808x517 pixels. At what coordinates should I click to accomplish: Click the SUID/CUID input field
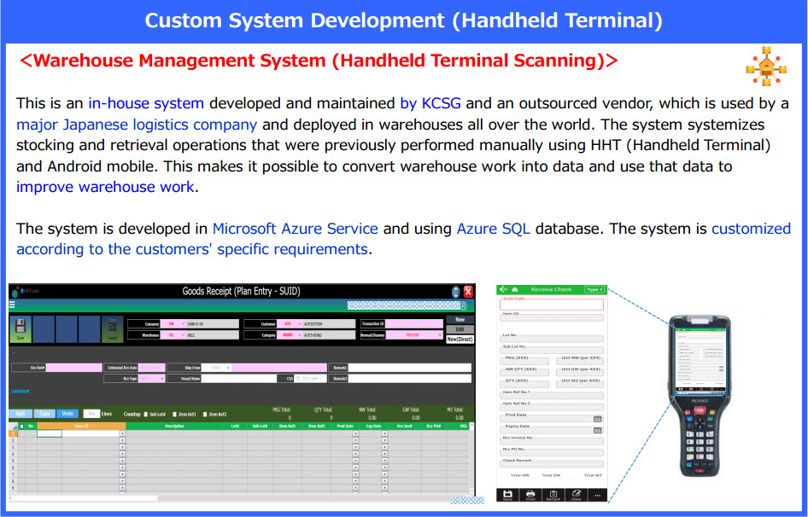pyautogui.click(x=552, y=305)
